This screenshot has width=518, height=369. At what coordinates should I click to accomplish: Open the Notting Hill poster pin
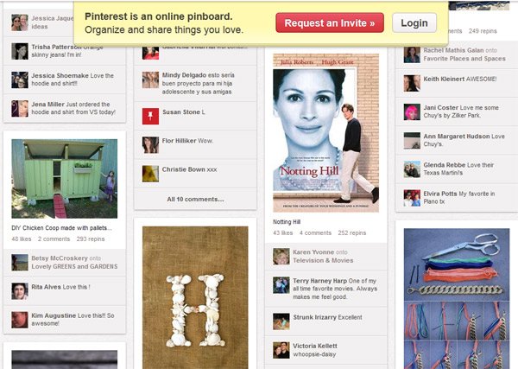[326, 132]
